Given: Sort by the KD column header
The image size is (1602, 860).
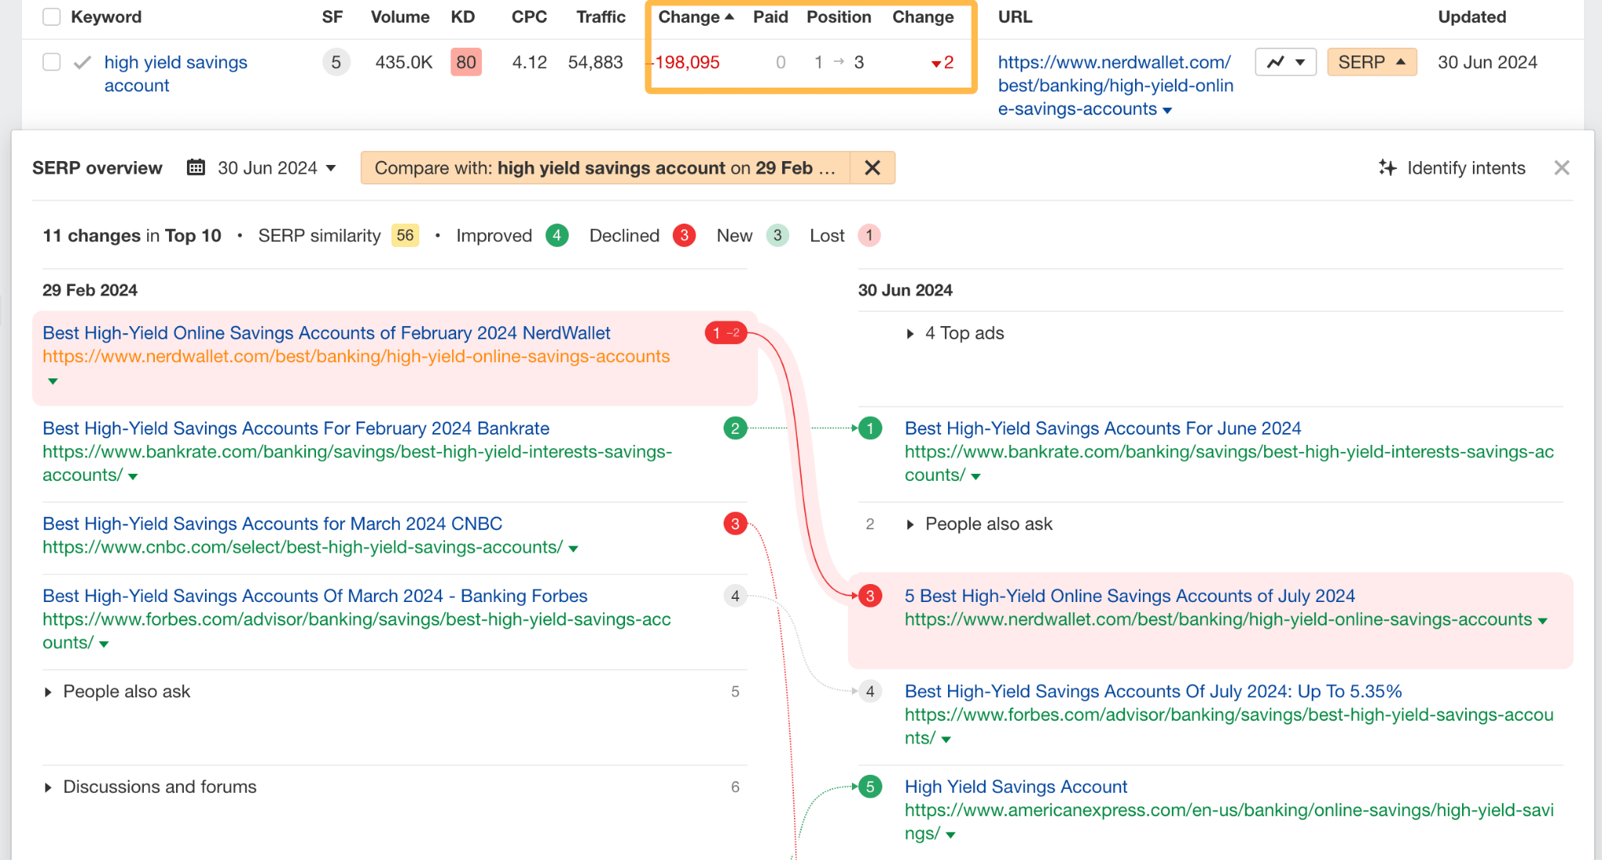Looking at the screenshot, I should pos(463,17).
